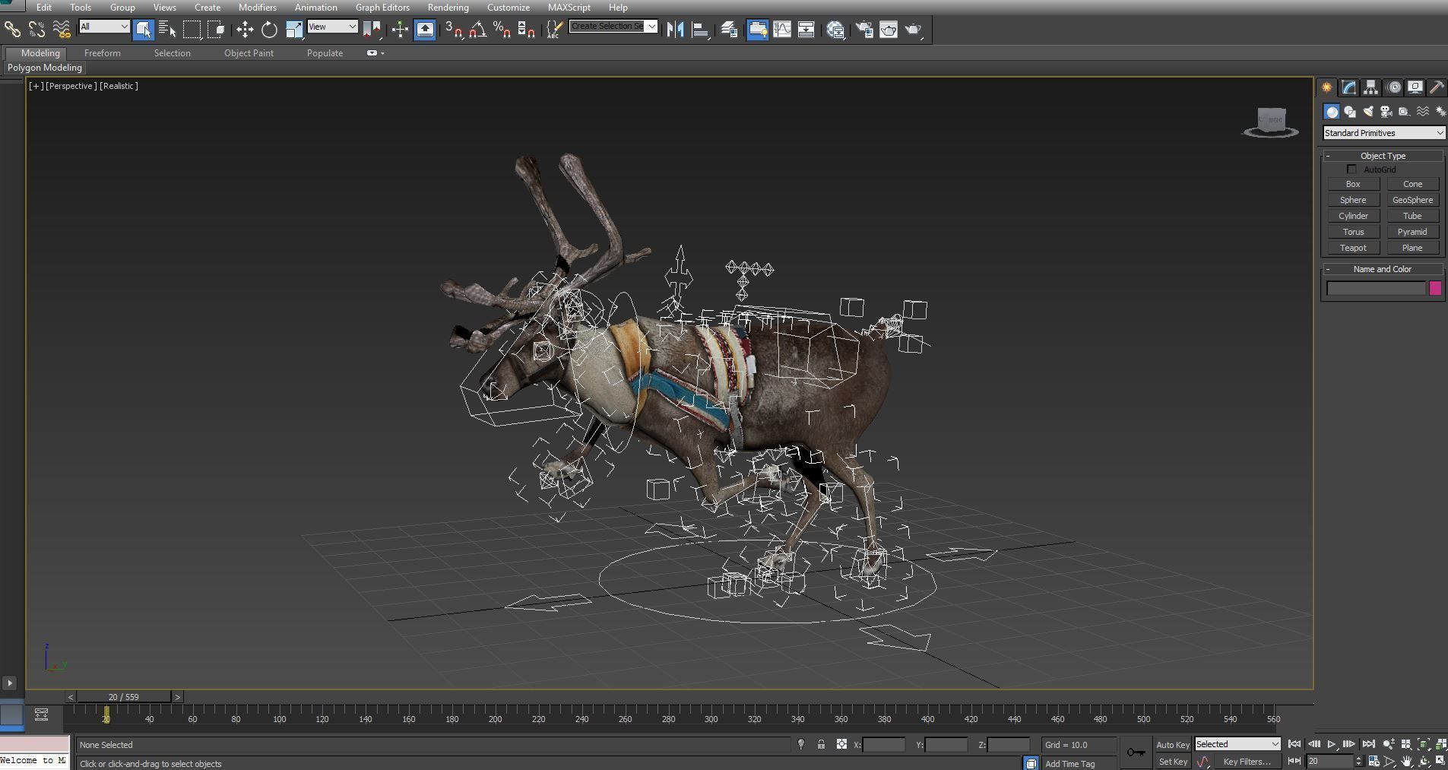Viewport: 1448px width, 770px height.
Task: Click the Align tool icon
Action: coord(700,30)
